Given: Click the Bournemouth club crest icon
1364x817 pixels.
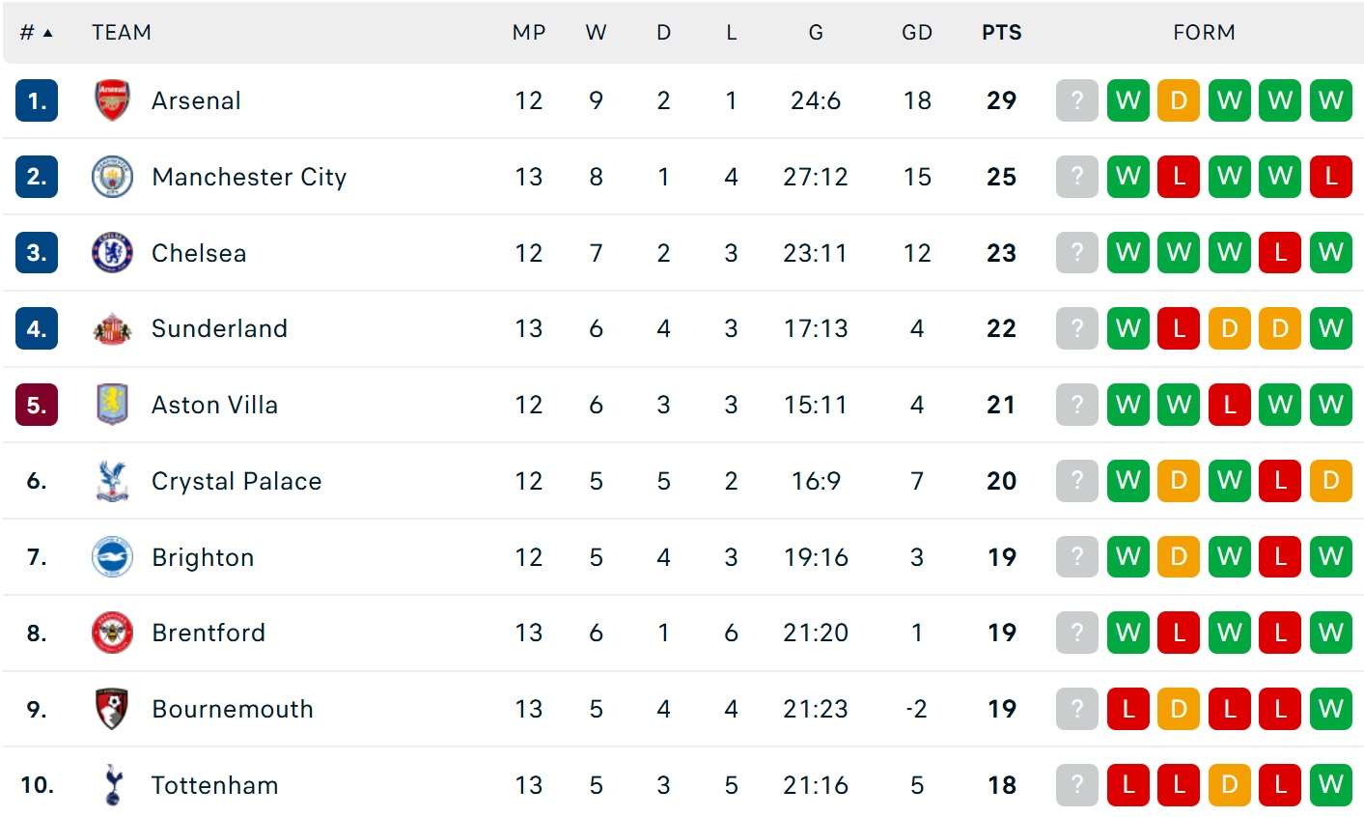Looking at the screenshot, I should click(112, 710).
